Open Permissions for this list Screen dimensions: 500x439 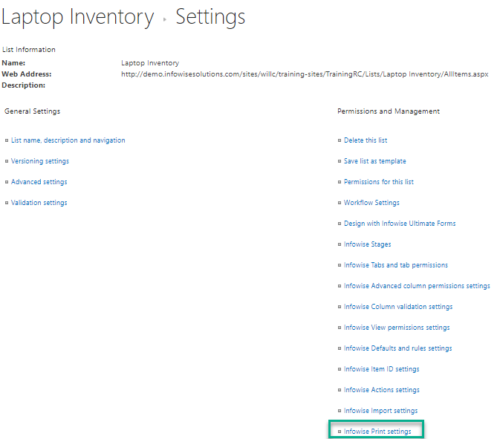378,182
